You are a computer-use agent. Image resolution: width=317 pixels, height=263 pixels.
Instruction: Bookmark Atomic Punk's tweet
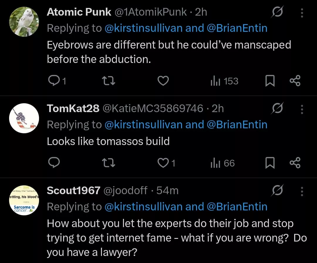269,81
